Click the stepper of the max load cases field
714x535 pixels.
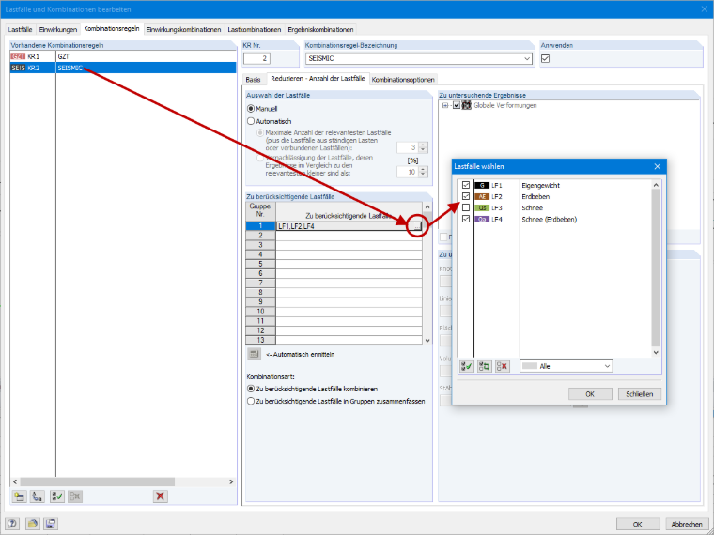click(x=423, y=147)
